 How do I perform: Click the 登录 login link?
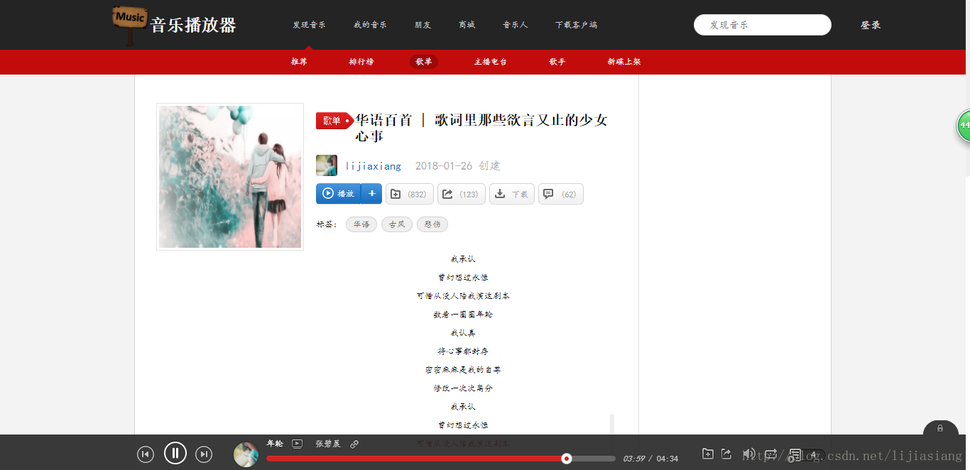coord(871,25)
